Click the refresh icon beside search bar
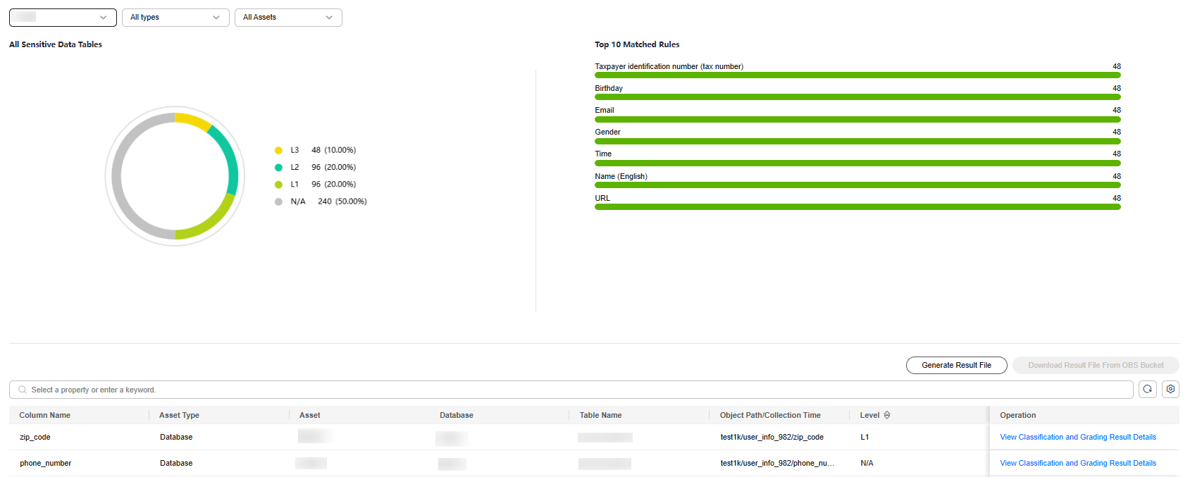This screenshot has height=477, width=1183. tap(1147, 389)
